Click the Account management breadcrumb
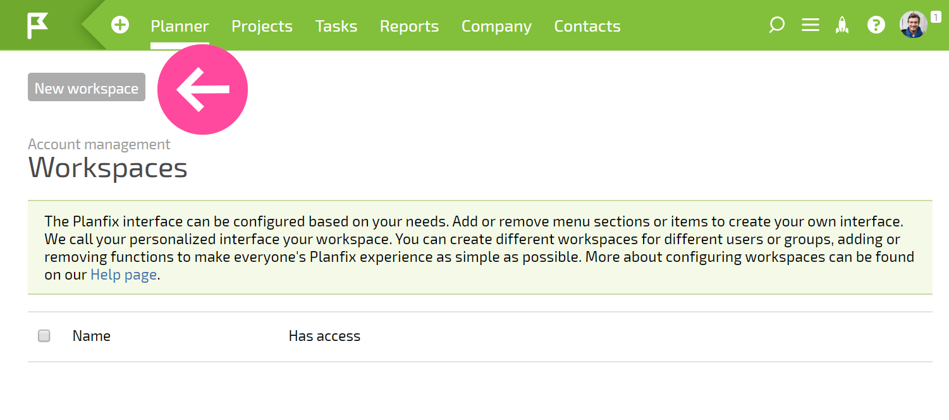The width and height of the screenshot is (949, 420). point(99,144)
